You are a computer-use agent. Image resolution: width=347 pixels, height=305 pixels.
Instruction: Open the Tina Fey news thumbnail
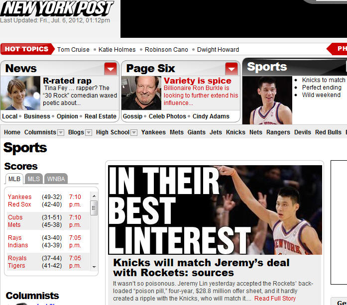[x=20, y=93]
